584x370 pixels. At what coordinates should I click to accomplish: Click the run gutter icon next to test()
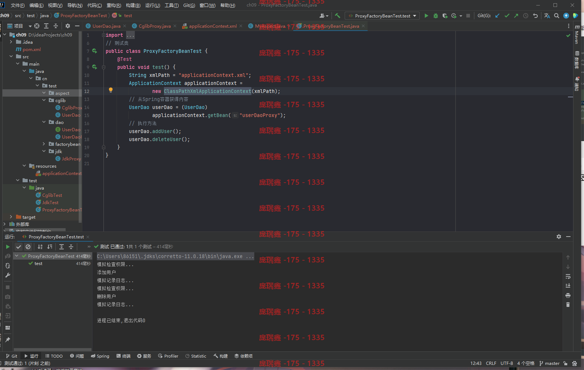95,67
